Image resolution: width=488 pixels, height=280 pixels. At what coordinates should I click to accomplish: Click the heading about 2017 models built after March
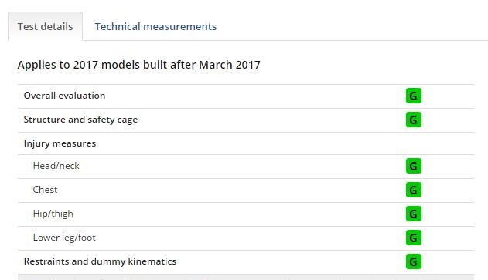pos(138,65)
